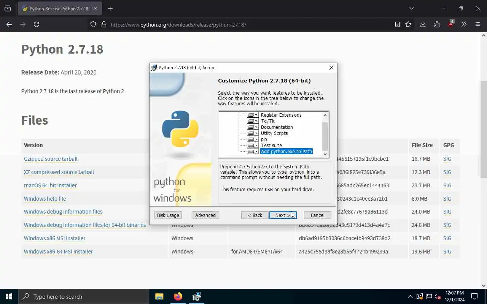The image size is (487, 304).
Task: Open Firefox application hamburger menu
Action: (478, 24)
